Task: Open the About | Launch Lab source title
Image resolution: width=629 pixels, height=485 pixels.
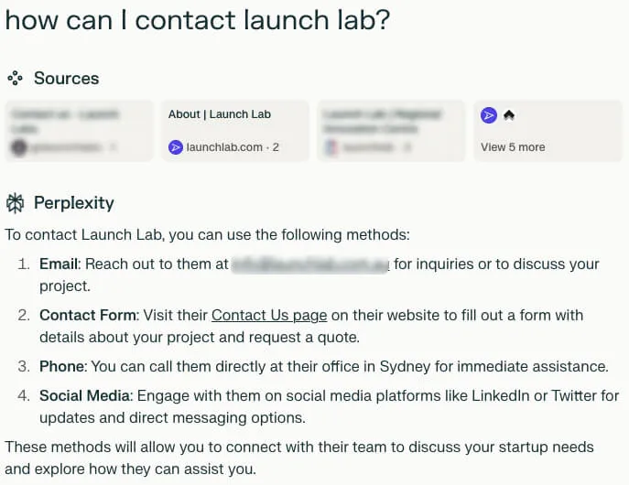Action: 220,114
